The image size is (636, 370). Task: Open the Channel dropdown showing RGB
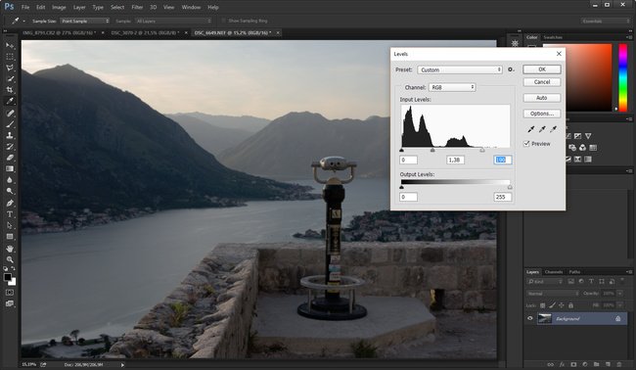click(x=452, y=87)
